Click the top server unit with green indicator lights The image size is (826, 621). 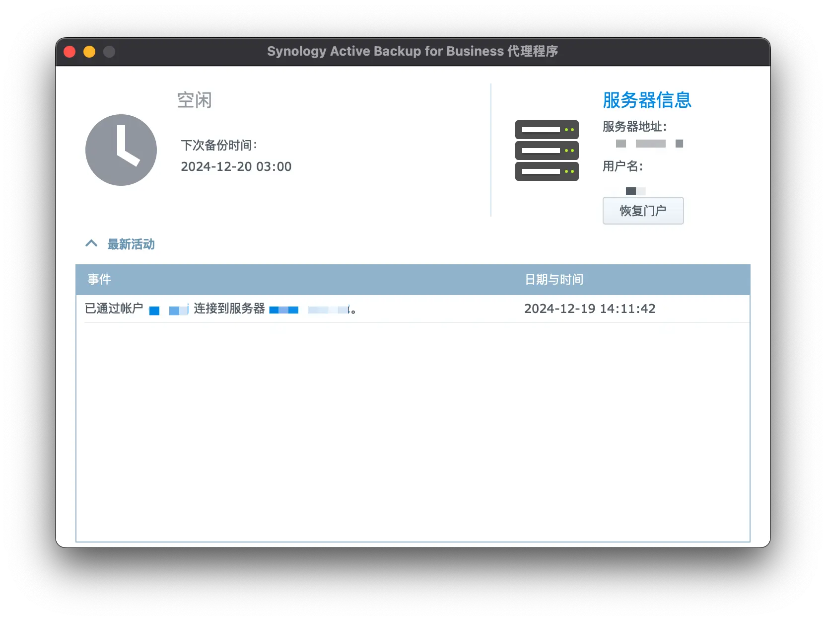[547, 130]
